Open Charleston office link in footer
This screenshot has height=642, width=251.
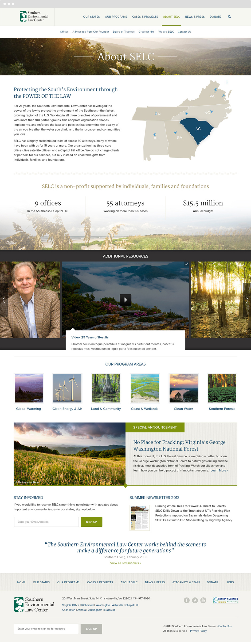[x=69, y=610]
